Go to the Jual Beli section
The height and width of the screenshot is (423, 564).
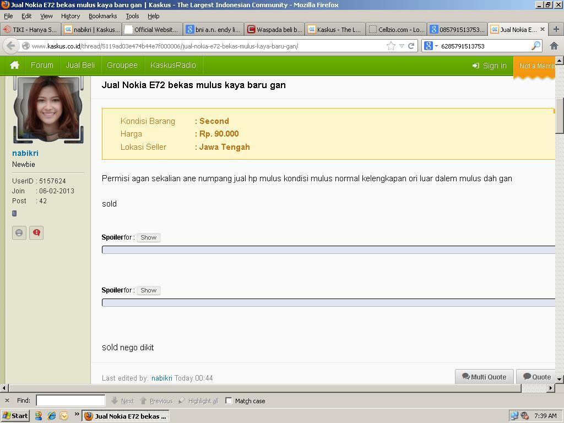(80, 65)
